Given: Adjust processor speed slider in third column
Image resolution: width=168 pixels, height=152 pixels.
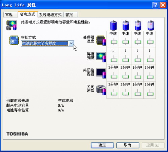Looking at the screenshot, I should point(138,42).
